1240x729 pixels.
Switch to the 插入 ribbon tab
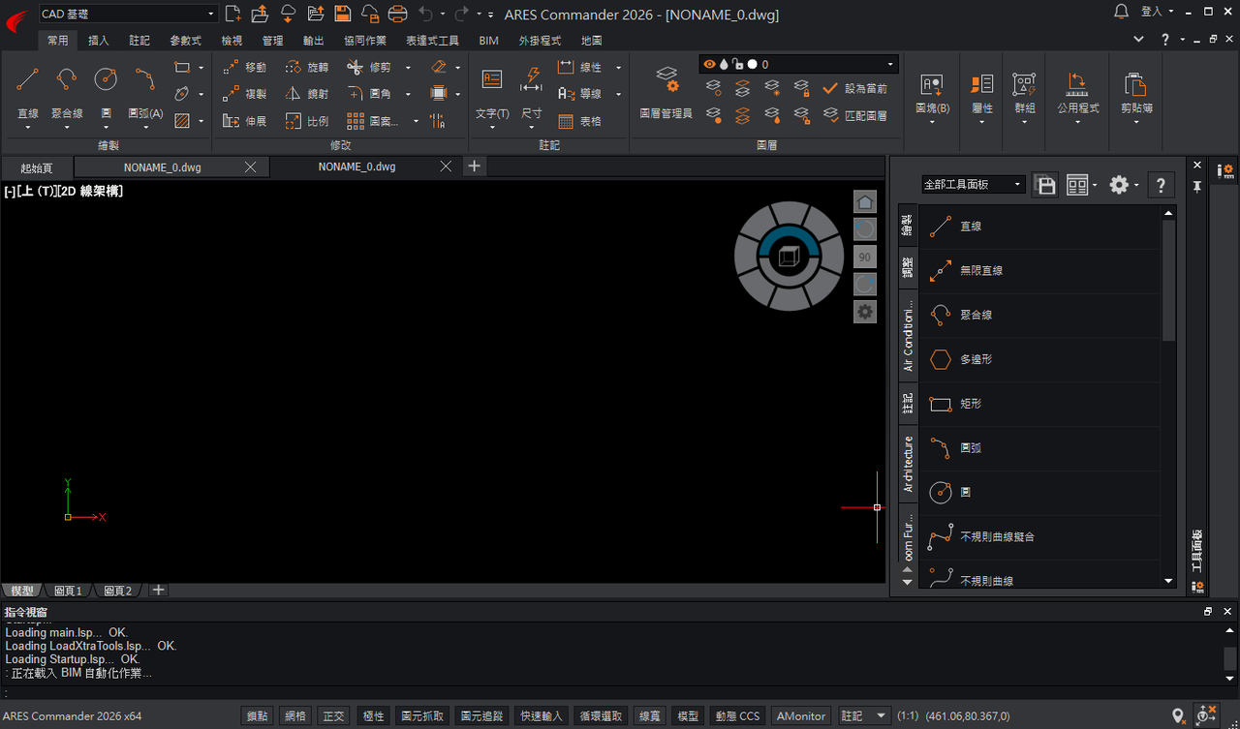99,41
